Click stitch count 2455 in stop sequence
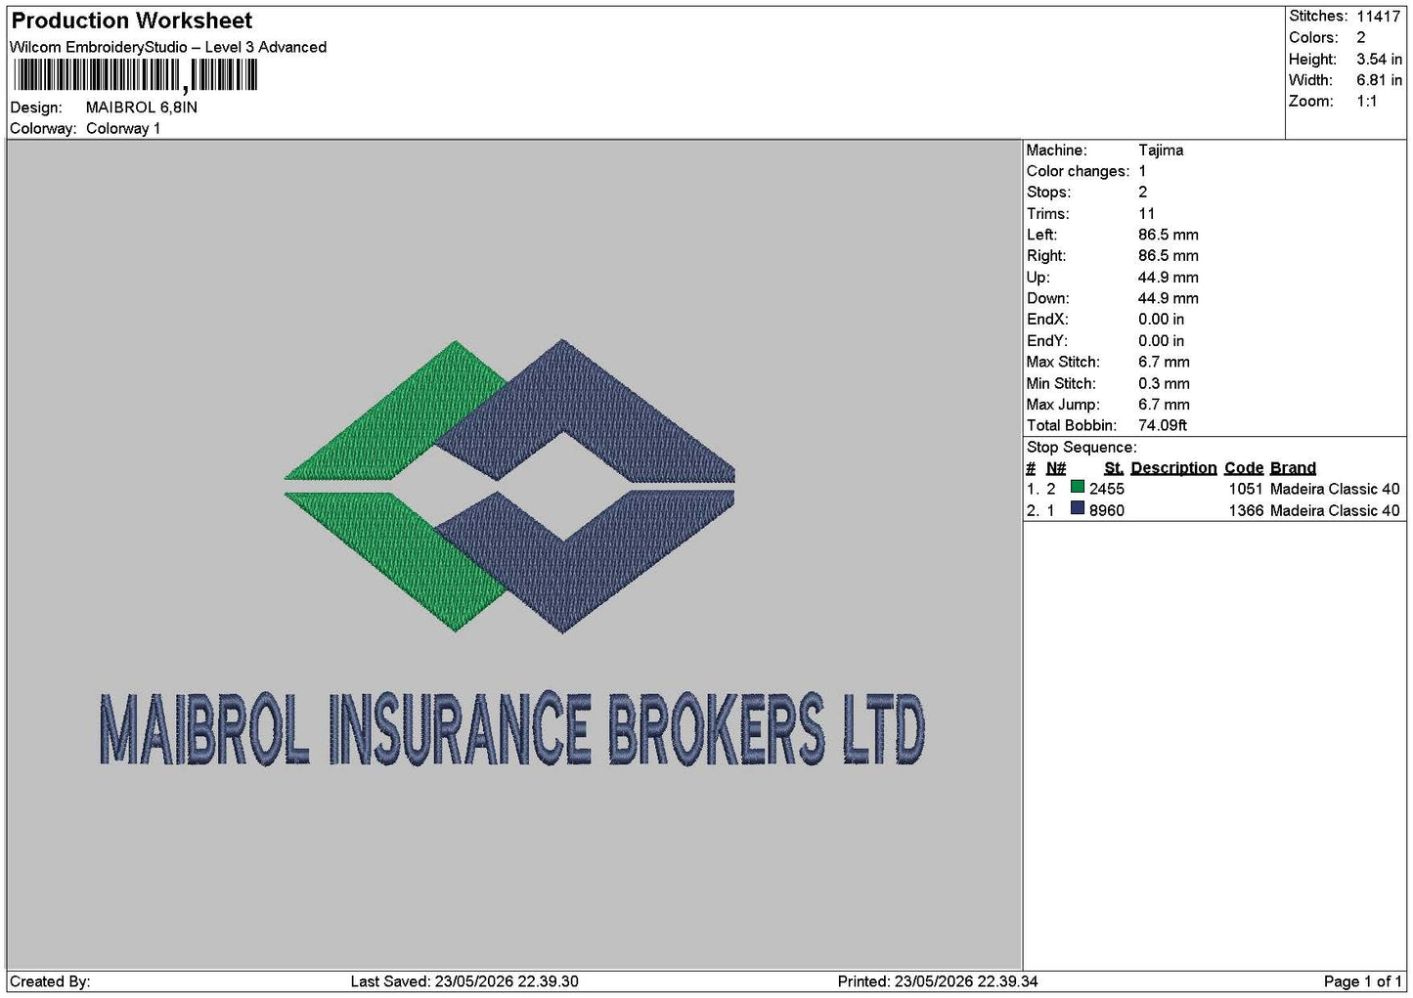Image resolution: width=1413 pixels, height=998 pixels. (1107, 489)
